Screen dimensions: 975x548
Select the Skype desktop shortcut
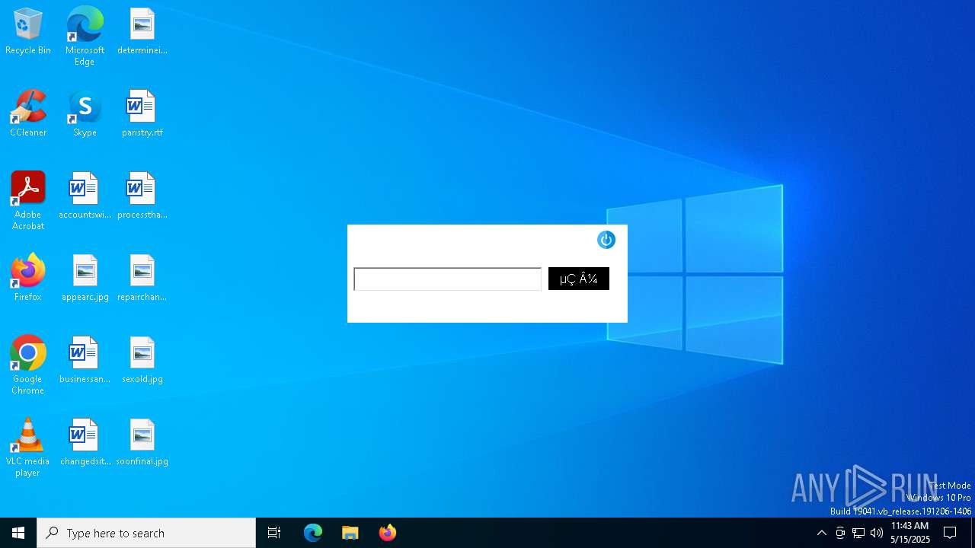(85, 114)
